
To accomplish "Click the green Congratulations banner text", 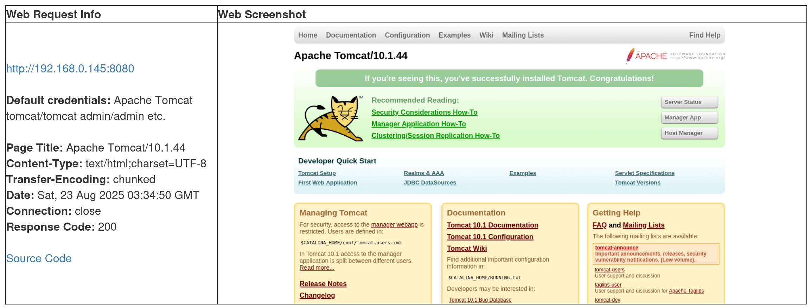I will 509,78.
